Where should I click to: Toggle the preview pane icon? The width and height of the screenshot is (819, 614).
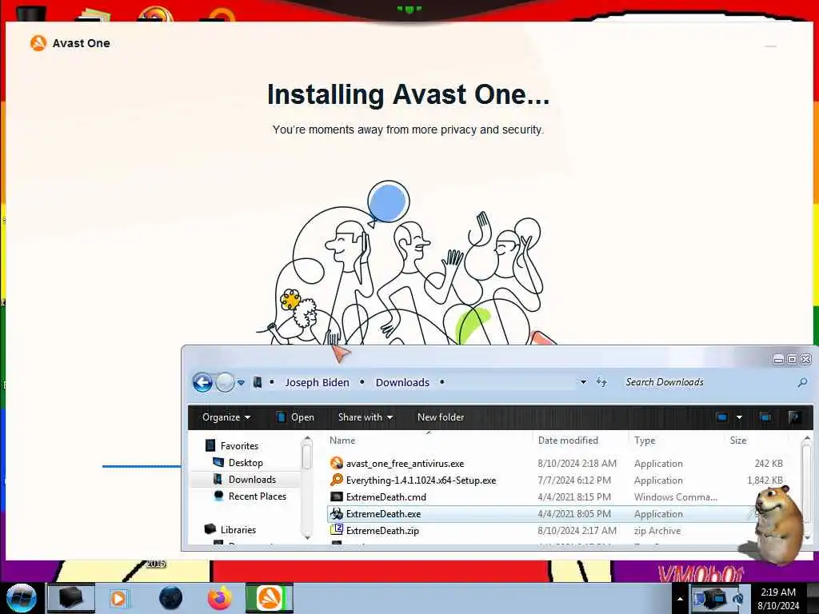[765, 417]
